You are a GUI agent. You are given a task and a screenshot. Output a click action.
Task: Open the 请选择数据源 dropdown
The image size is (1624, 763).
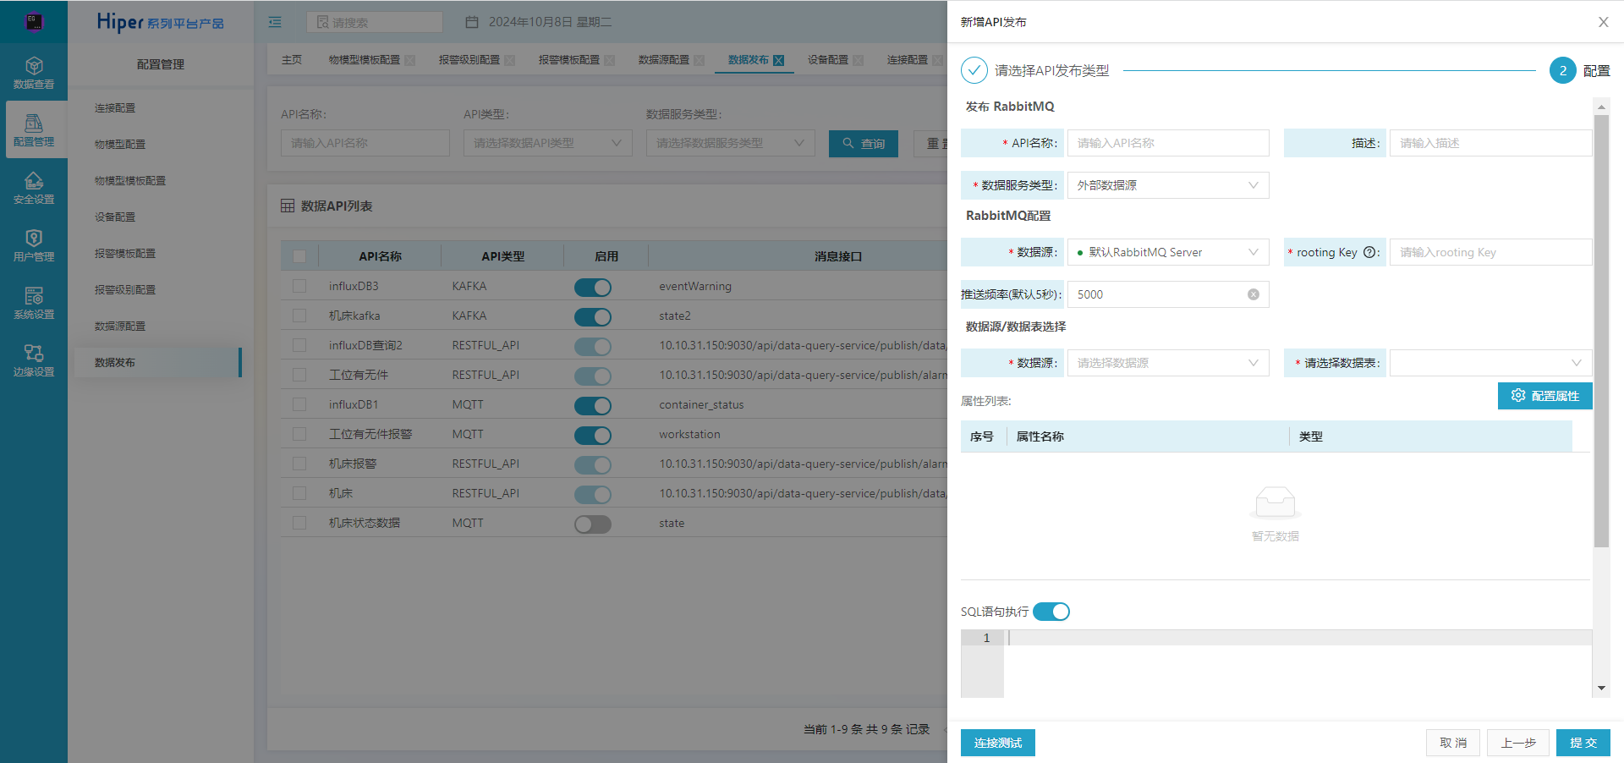tap(1168, 363)
